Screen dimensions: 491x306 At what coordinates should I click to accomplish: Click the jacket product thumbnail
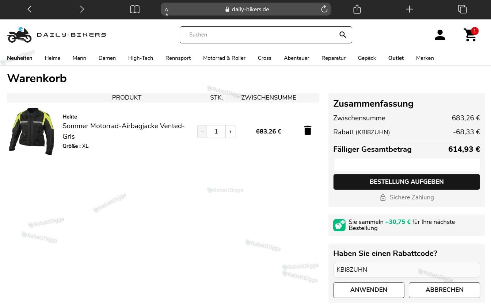31,131
